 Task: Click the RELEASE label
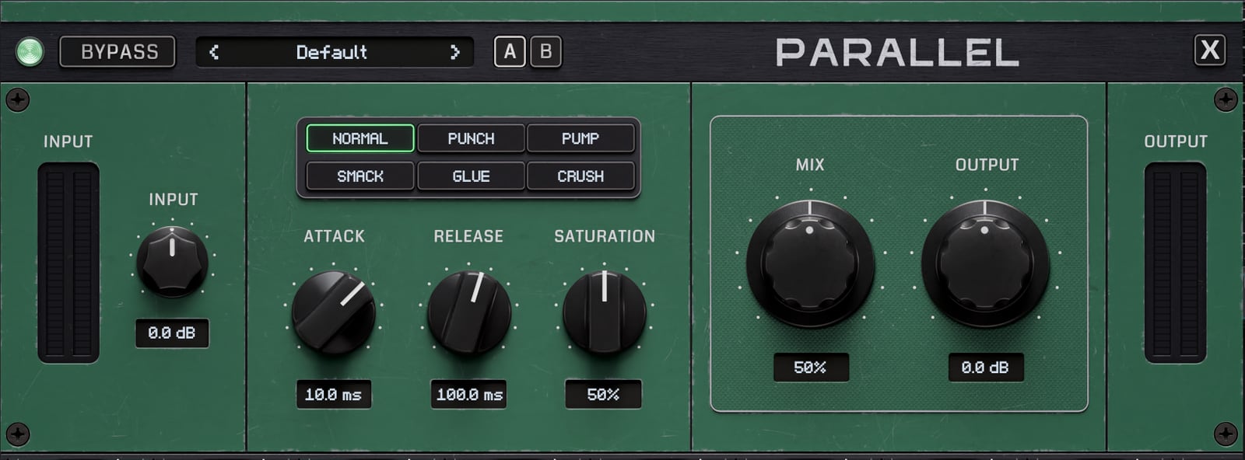pos(468,236)
